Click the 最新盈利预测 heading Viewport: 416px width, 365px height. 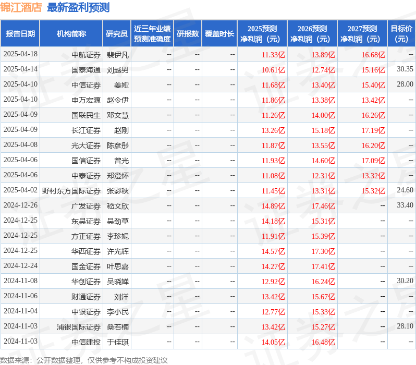coord(78,7)
